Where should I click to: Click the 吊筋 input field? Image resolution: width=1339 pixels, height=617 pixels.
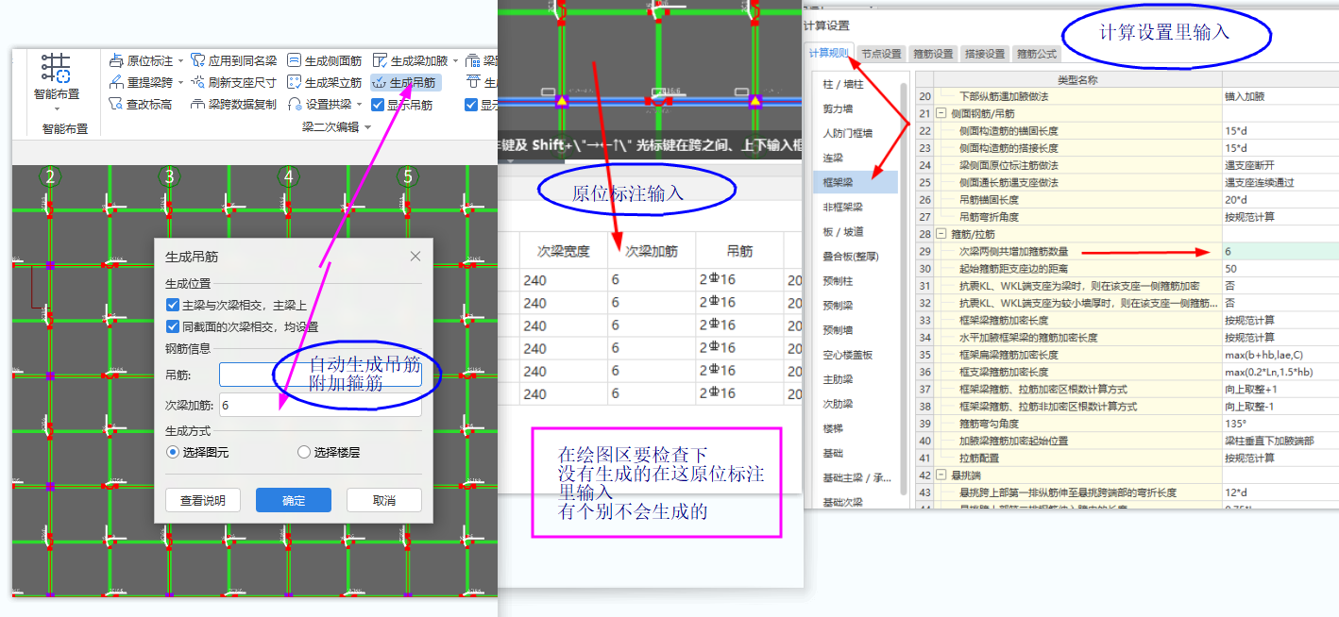320,375
